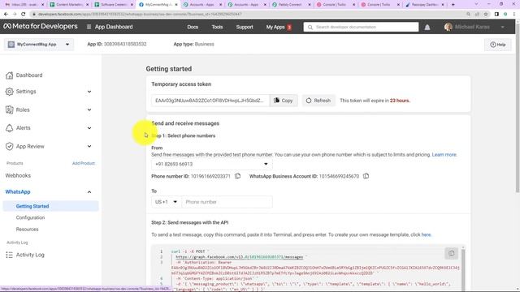Open the notifications bell
This screenshot has height=292, width=520.
(x=427, y=27)
